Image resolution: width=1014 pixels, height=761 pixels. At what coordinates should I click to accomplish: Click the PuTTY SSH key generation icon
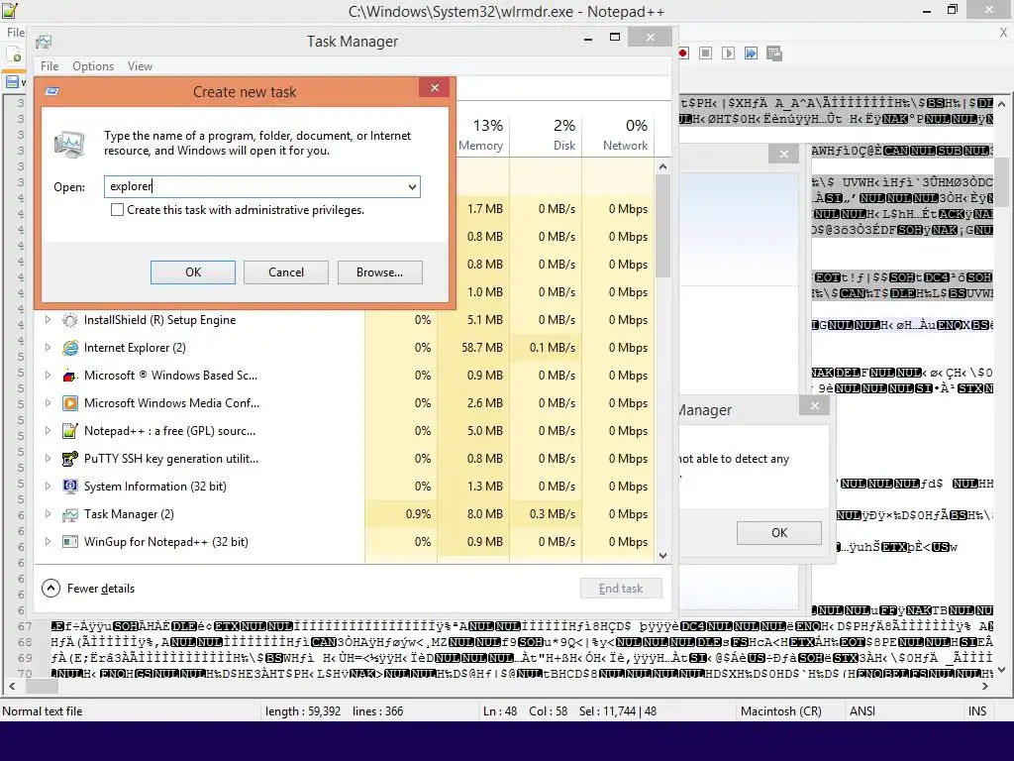click(x=70, y=459)
